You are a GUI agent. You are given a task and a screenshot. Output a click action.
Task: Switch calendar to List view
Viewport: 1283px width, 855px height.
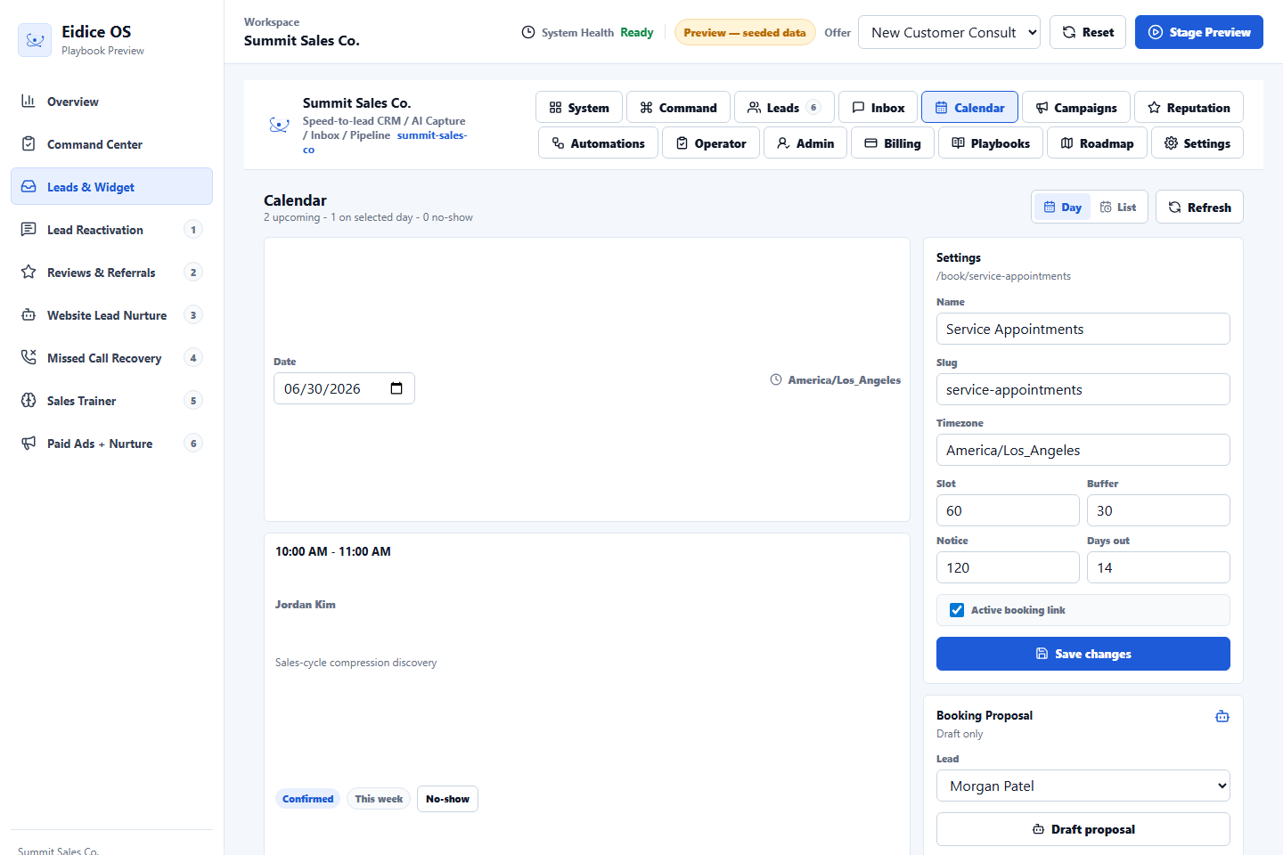[x=1118, y=208]
